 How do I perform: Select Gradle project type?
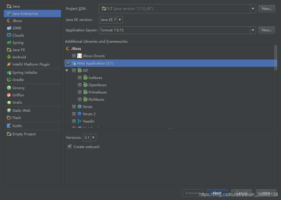pos(32,80)
